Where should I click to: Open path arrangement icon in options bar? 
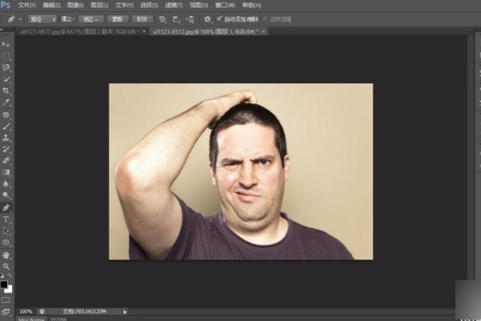click(x=190, y=19)
